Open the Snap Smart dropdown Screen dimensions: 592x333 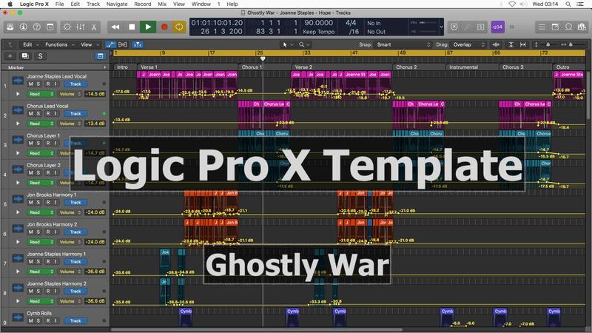tap(403, 44)
